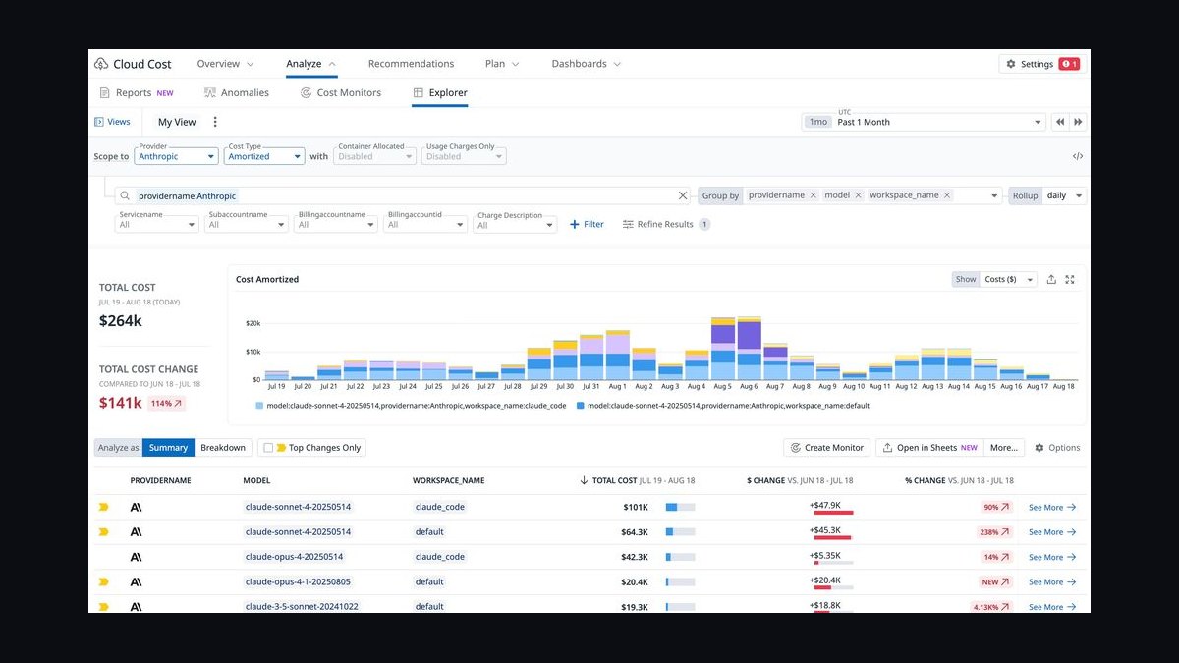Open the Charge Description dropdown

(x=516, y=224)
